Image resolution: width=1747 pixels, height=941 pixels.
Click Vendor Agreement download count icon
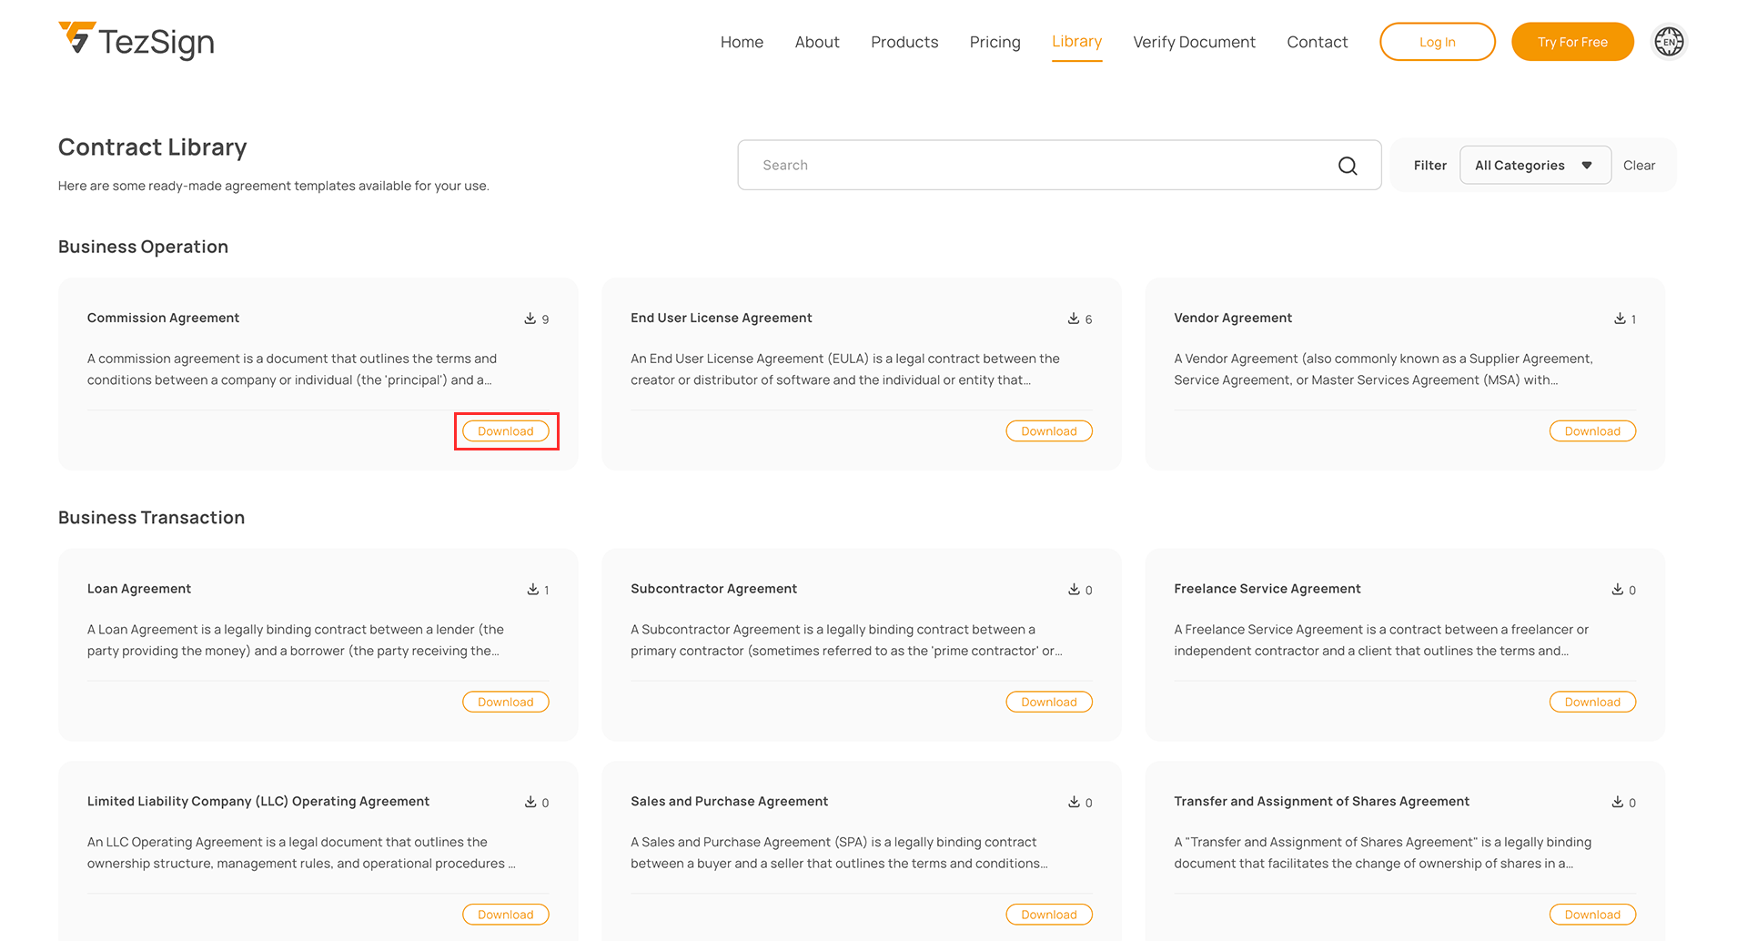tap(1620, 319)
